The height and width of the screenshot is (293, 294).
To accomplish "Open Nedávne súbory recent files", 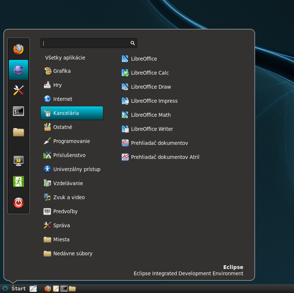I will 72,253.
